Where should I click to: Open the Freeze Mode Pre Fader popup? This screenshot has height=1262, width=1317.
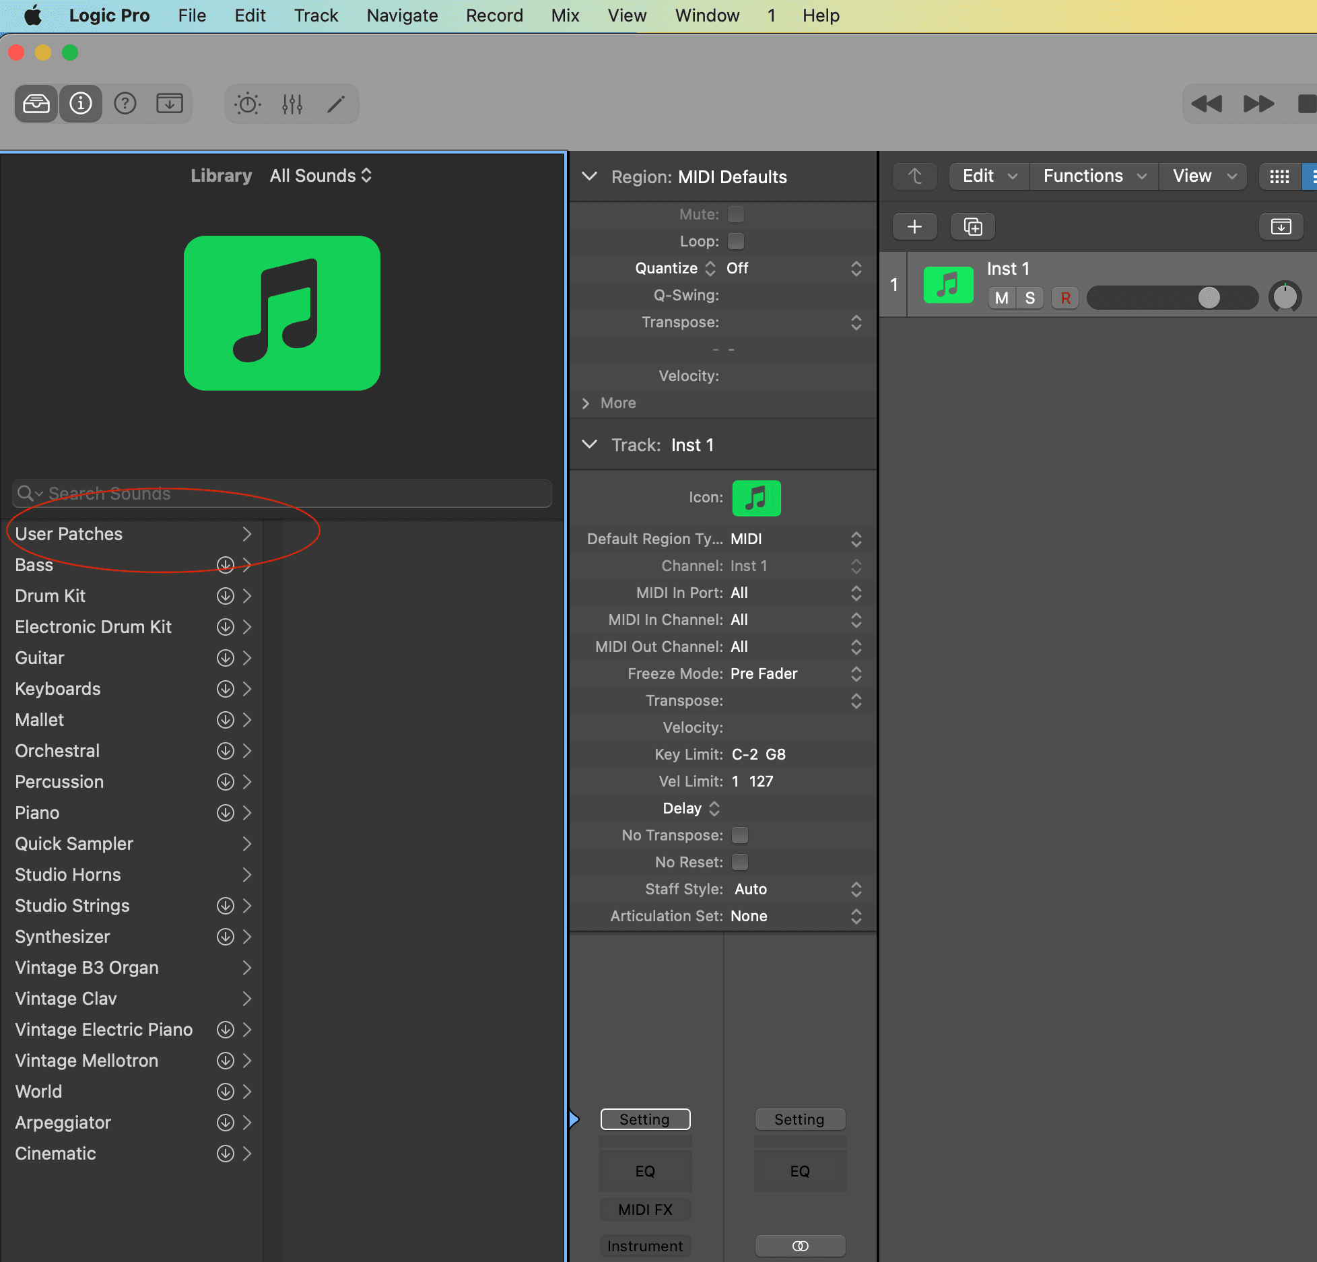(x=797, y=673)
